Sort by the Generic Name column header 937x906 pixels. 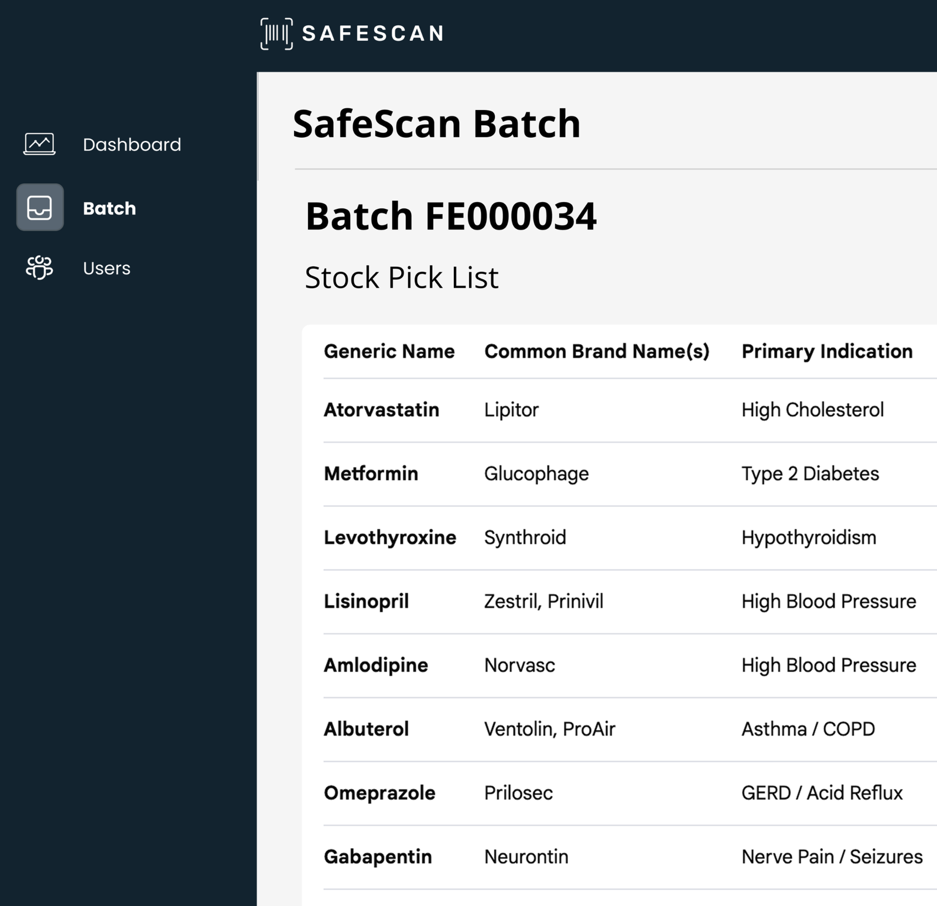389,351
